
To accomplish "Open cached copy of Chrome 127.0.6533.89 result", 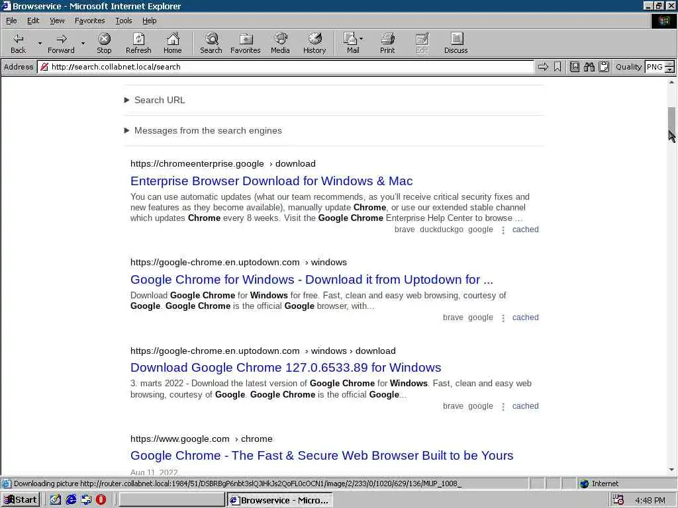I will coord(525,406).
